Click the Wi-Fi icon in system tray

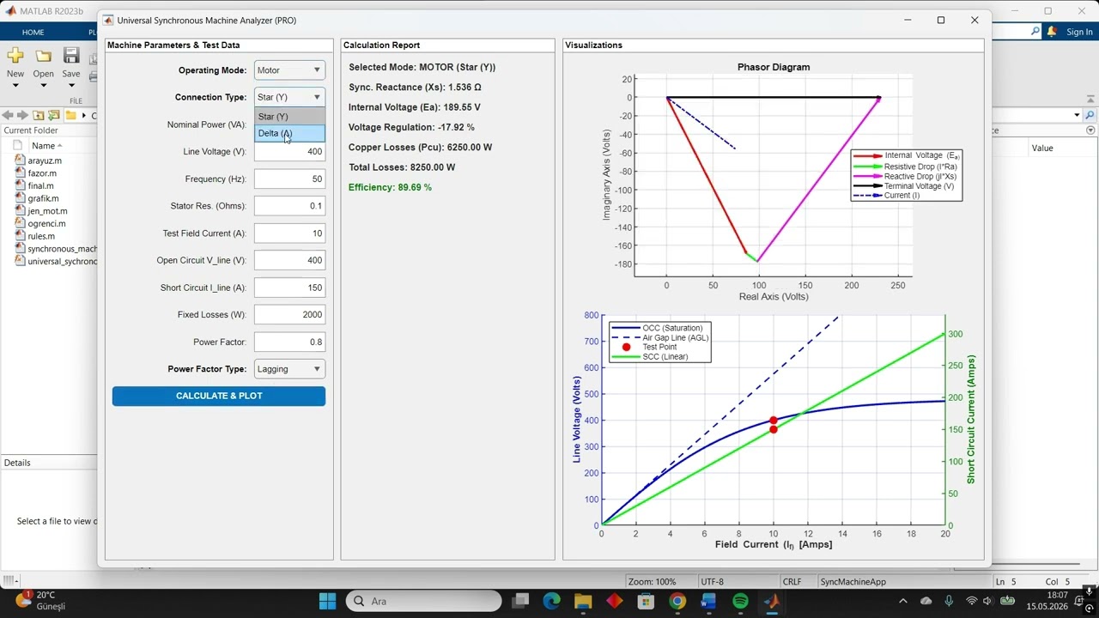click(971, 601)
